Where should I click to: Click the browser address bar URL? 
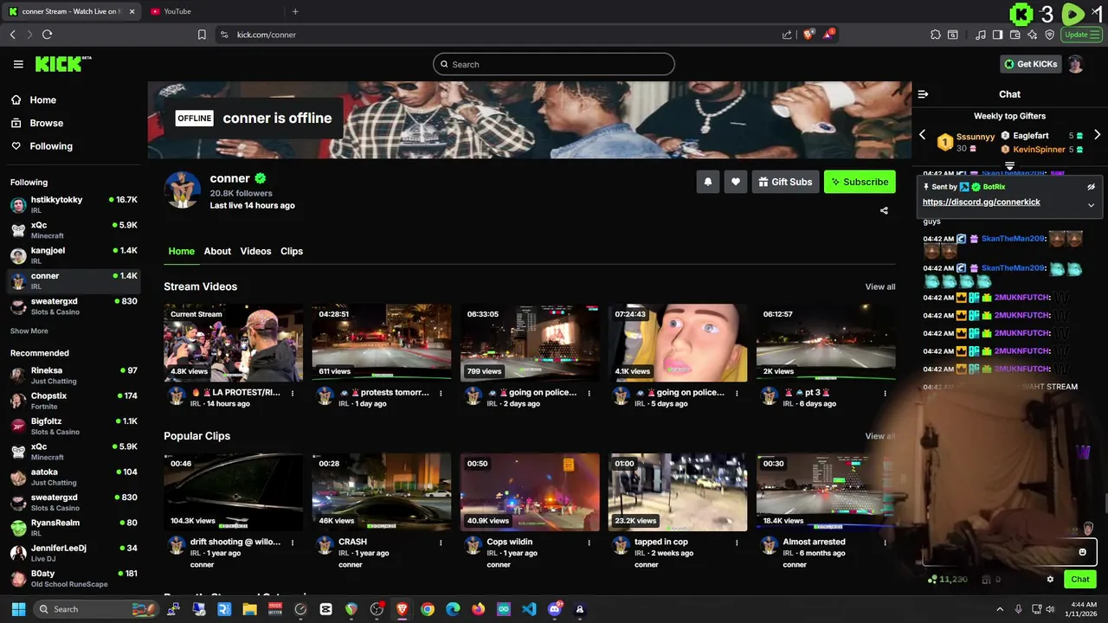267,35
